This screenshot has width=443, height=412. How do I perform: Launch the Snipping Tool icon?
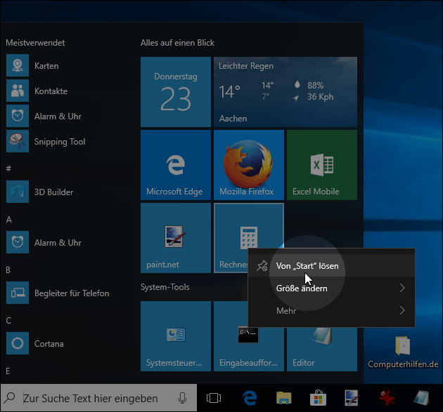click(x=18, y=141)
